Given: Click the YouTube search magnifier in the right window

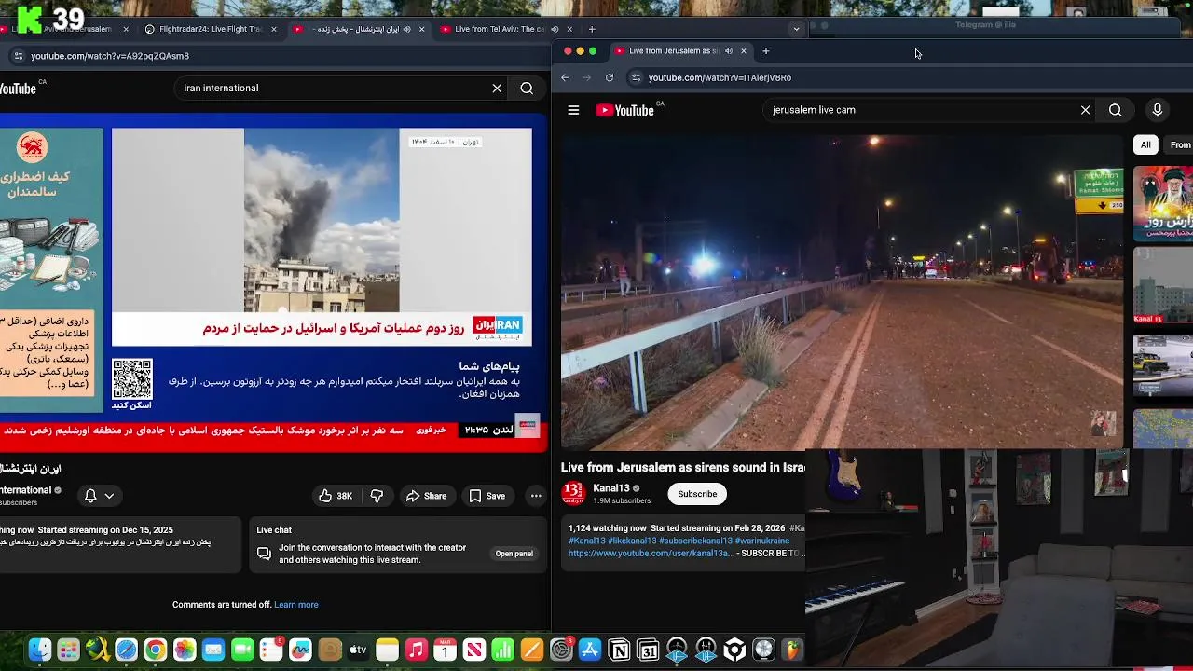Looking at the screenshot, I should pyautogui.click(x=1115, y=110).
